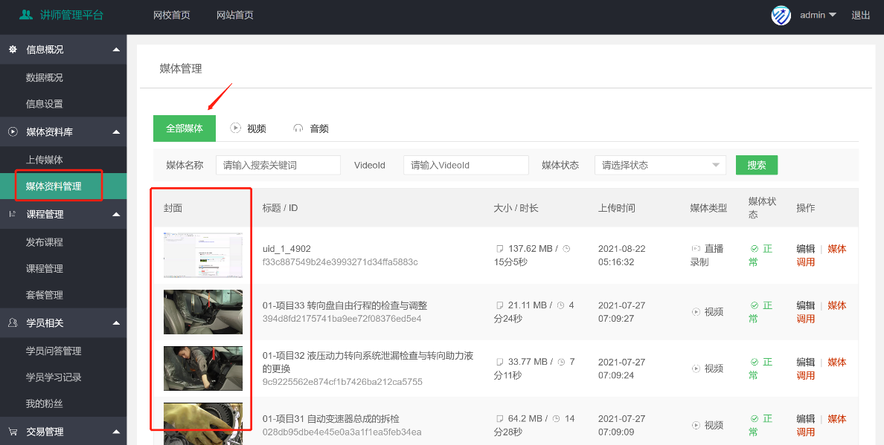Open 学员学习记录 in sidebar
The width and height of the screenshot is (884, 445).
coord(54,377)
